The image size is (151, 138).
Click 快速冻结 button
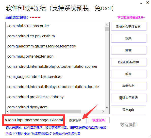tap(99, 120)
